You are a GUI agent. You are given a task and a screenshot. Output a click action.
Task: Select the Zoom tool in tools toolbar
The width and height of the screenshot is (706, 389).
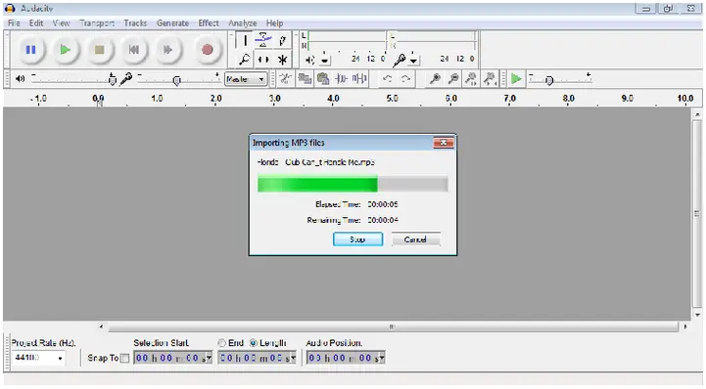245,59
